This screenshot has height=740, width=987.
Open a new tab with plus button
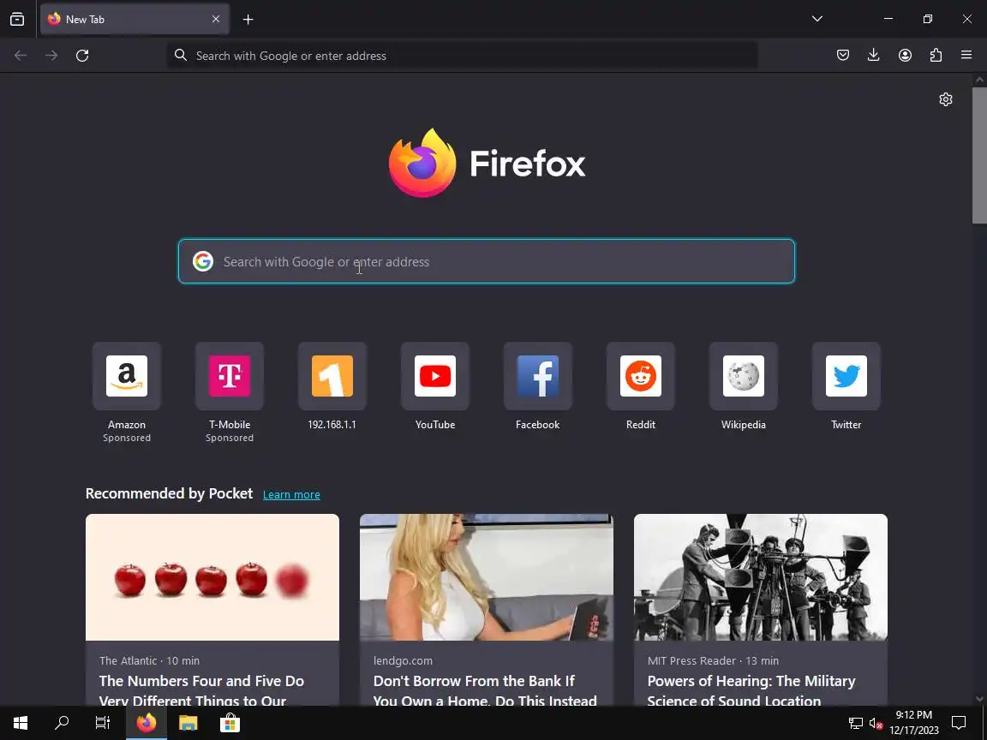[x=248, y=20]
